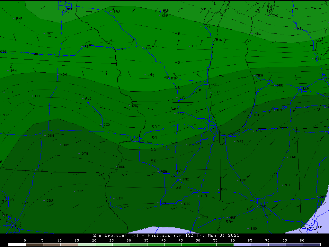Click the HUF station label
This screenshot has height=247, width=329.
pos(233,218)
